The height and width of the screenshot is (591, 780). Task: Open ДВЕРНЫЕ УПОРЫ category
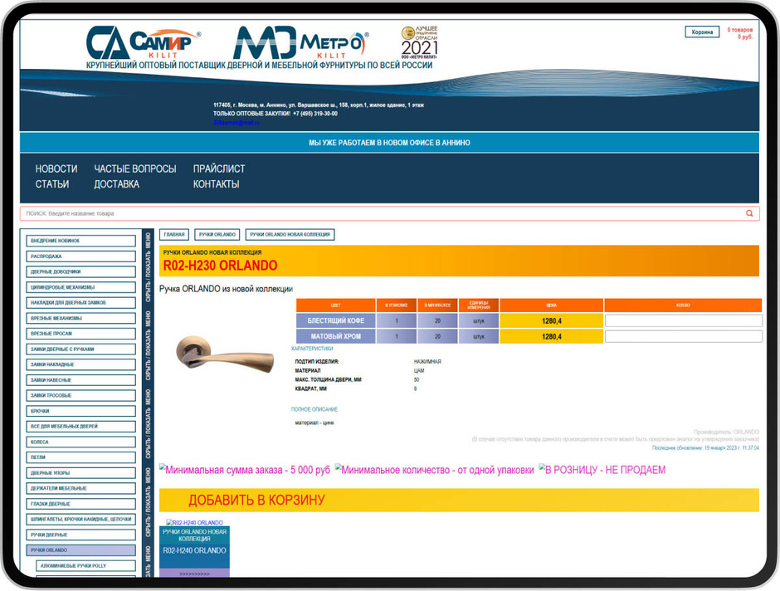(x=80, y=473)
